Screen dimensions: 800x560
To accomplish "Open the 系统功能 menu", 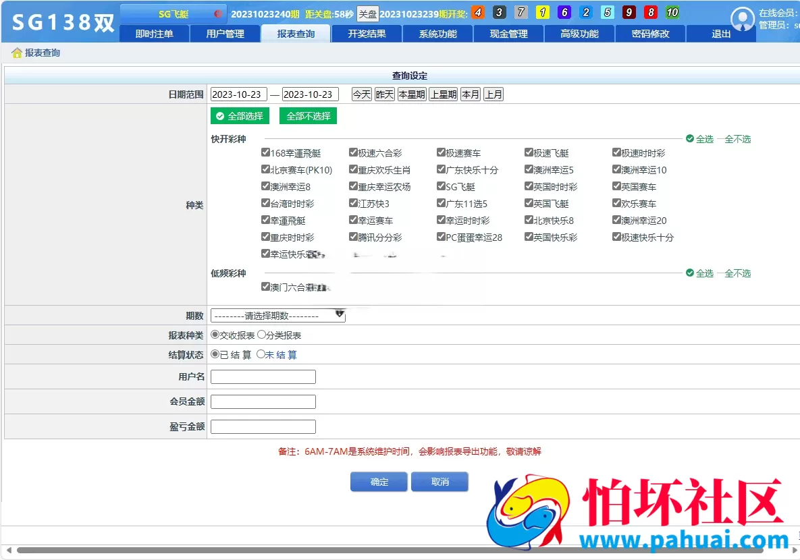I will point(437,34).
